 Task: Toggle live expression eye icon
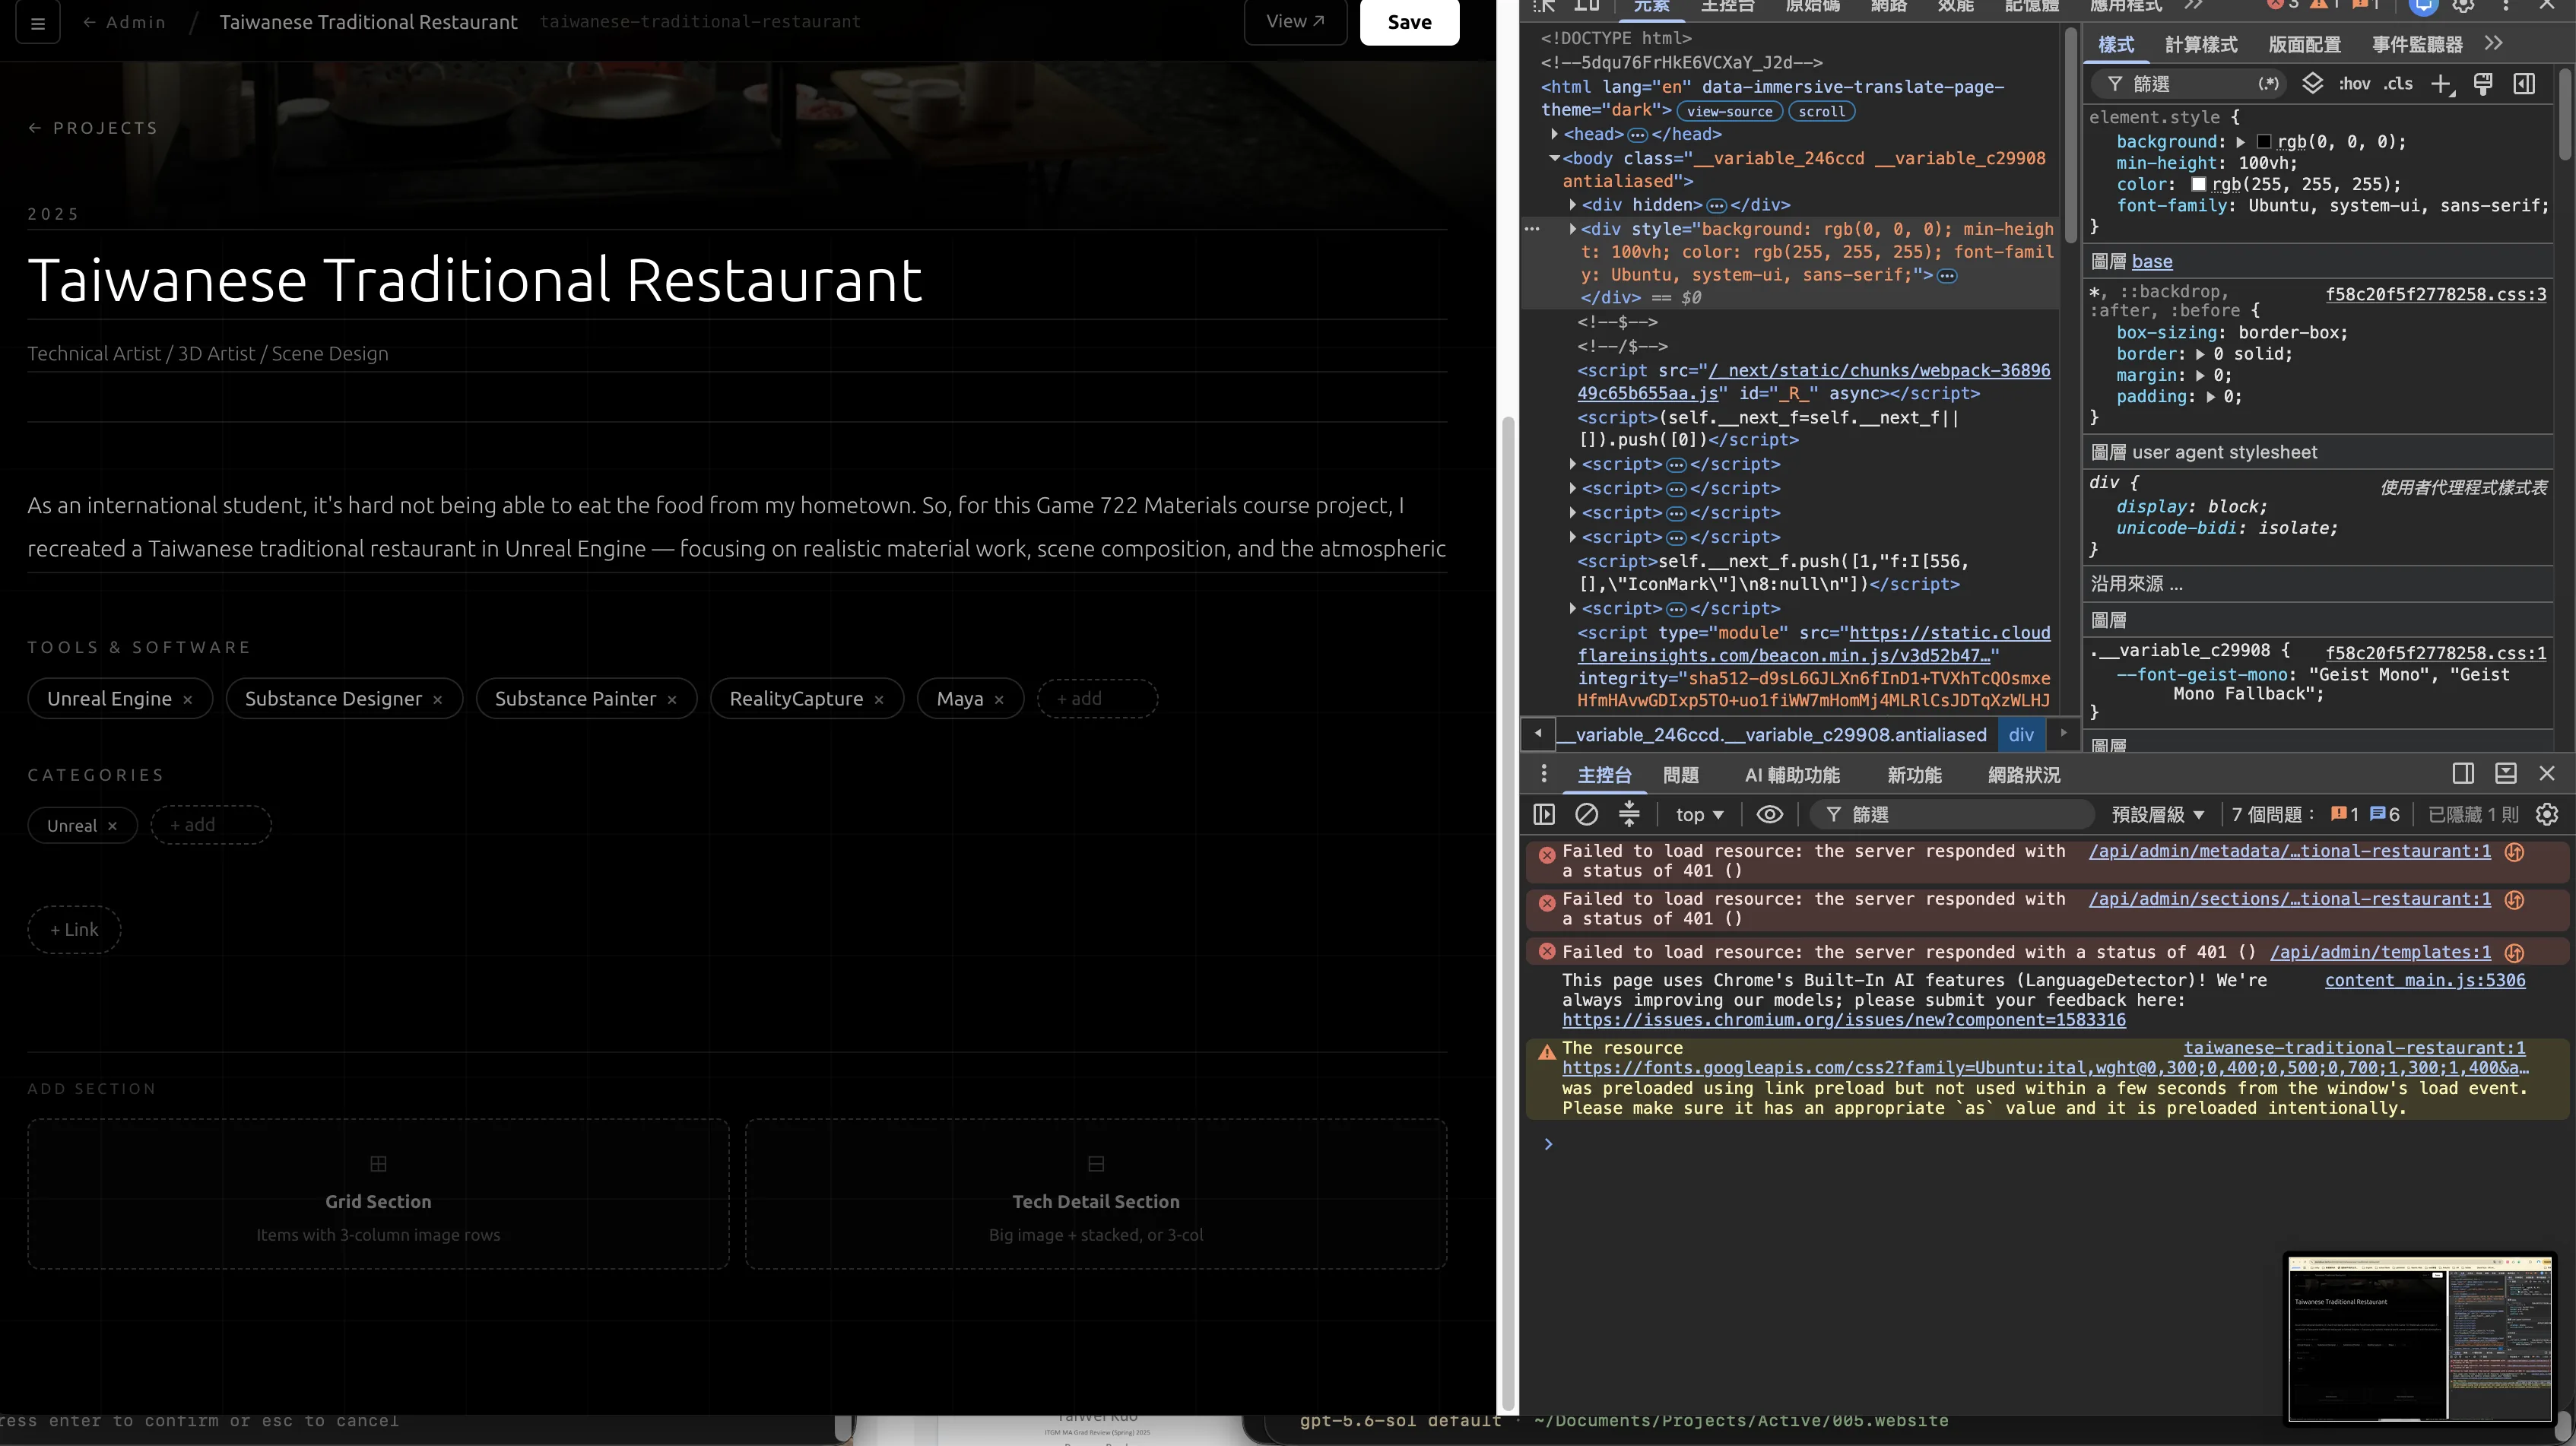click(x=1769, y=815)
